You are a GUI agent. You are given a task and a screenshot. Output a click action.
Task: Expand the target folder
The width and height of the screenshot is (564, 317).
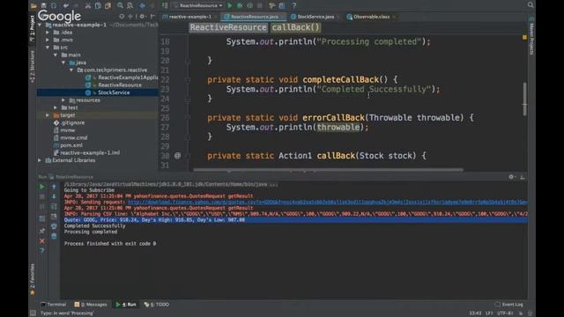tap(48, 115)
